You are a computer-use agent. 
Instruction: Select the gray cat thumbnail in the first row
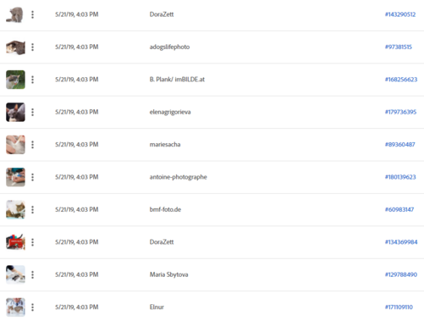[x=15, y=14]
